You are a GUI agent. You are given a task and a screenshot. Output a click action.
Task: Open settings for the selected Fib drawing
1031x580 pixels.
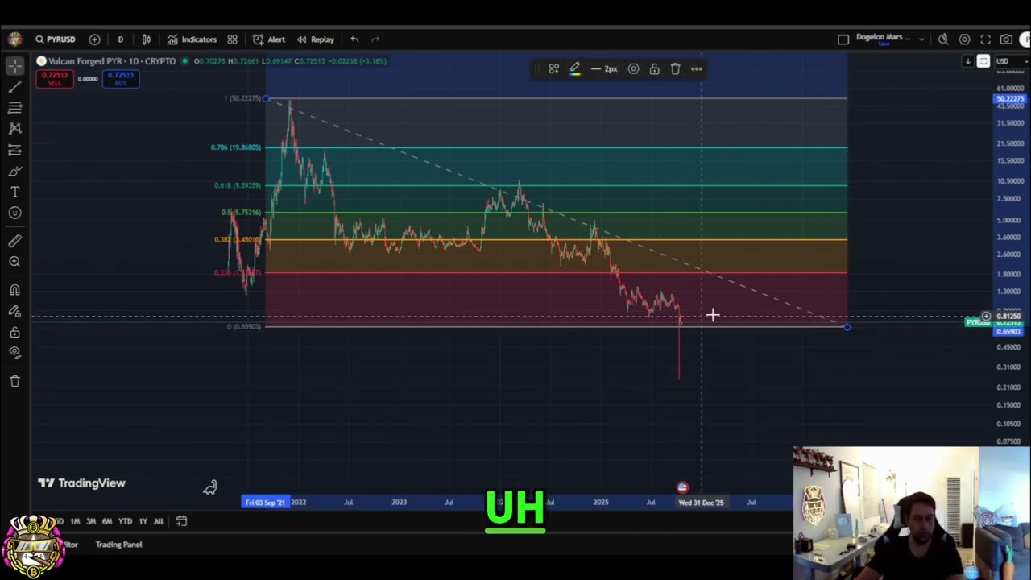pos(633,69)
